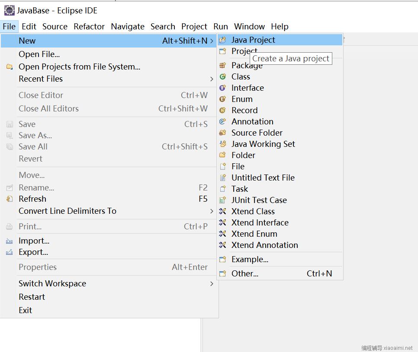418x352 pixels.
Task: Select Source Folder from New submenu
Action: (x=257, y=133)
